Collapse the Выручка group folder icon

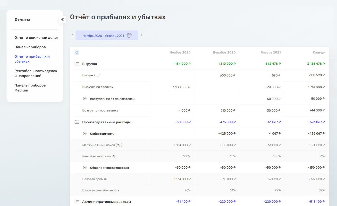click(x=77, y=64)
